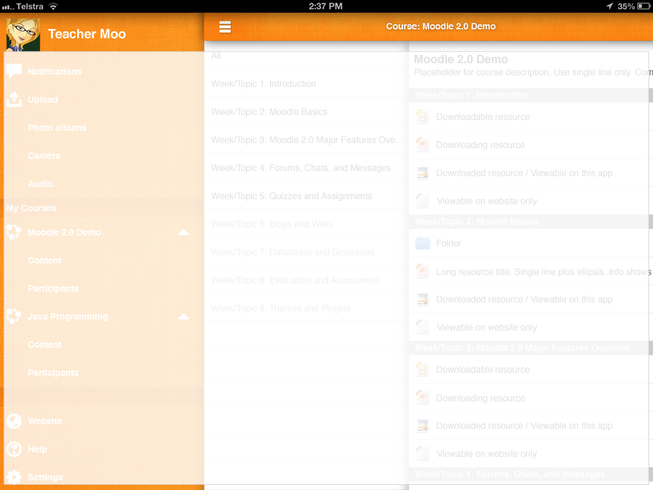Click Downloaded resource image icon in Topic 1
This screenshot has height=490, width=653.
(x=422, y=173)
